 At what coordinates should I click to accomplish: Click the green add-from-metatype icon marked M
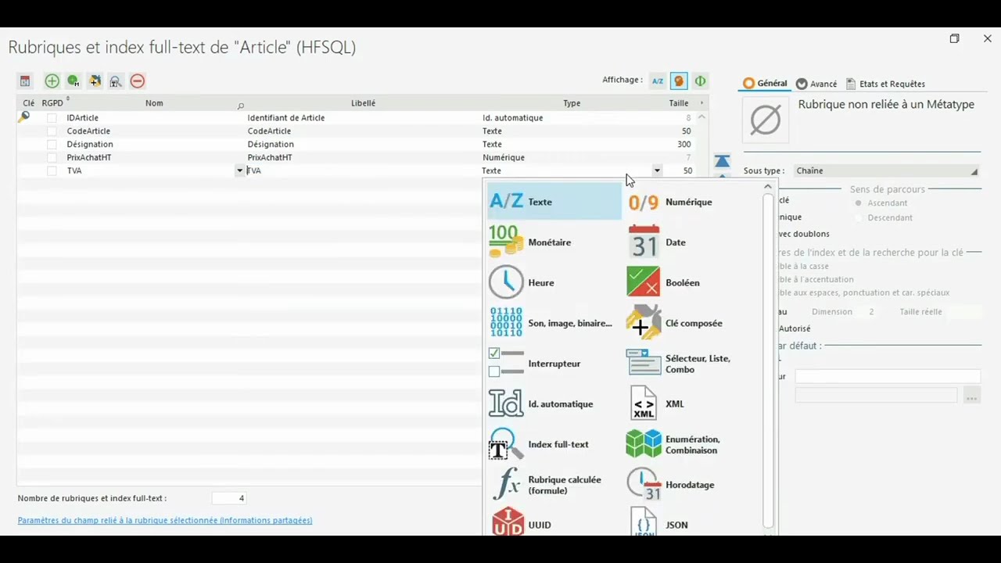pyautogui.click(x=74, y=81)
